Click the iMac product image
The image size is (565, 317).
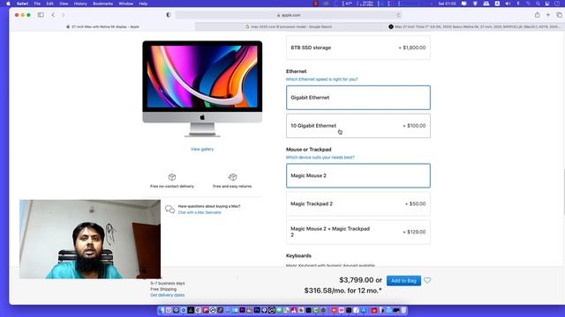[202, 89]
